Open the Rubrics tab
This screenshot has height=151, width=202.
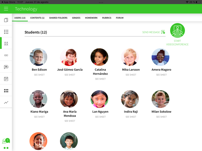[x=106, y=18]
